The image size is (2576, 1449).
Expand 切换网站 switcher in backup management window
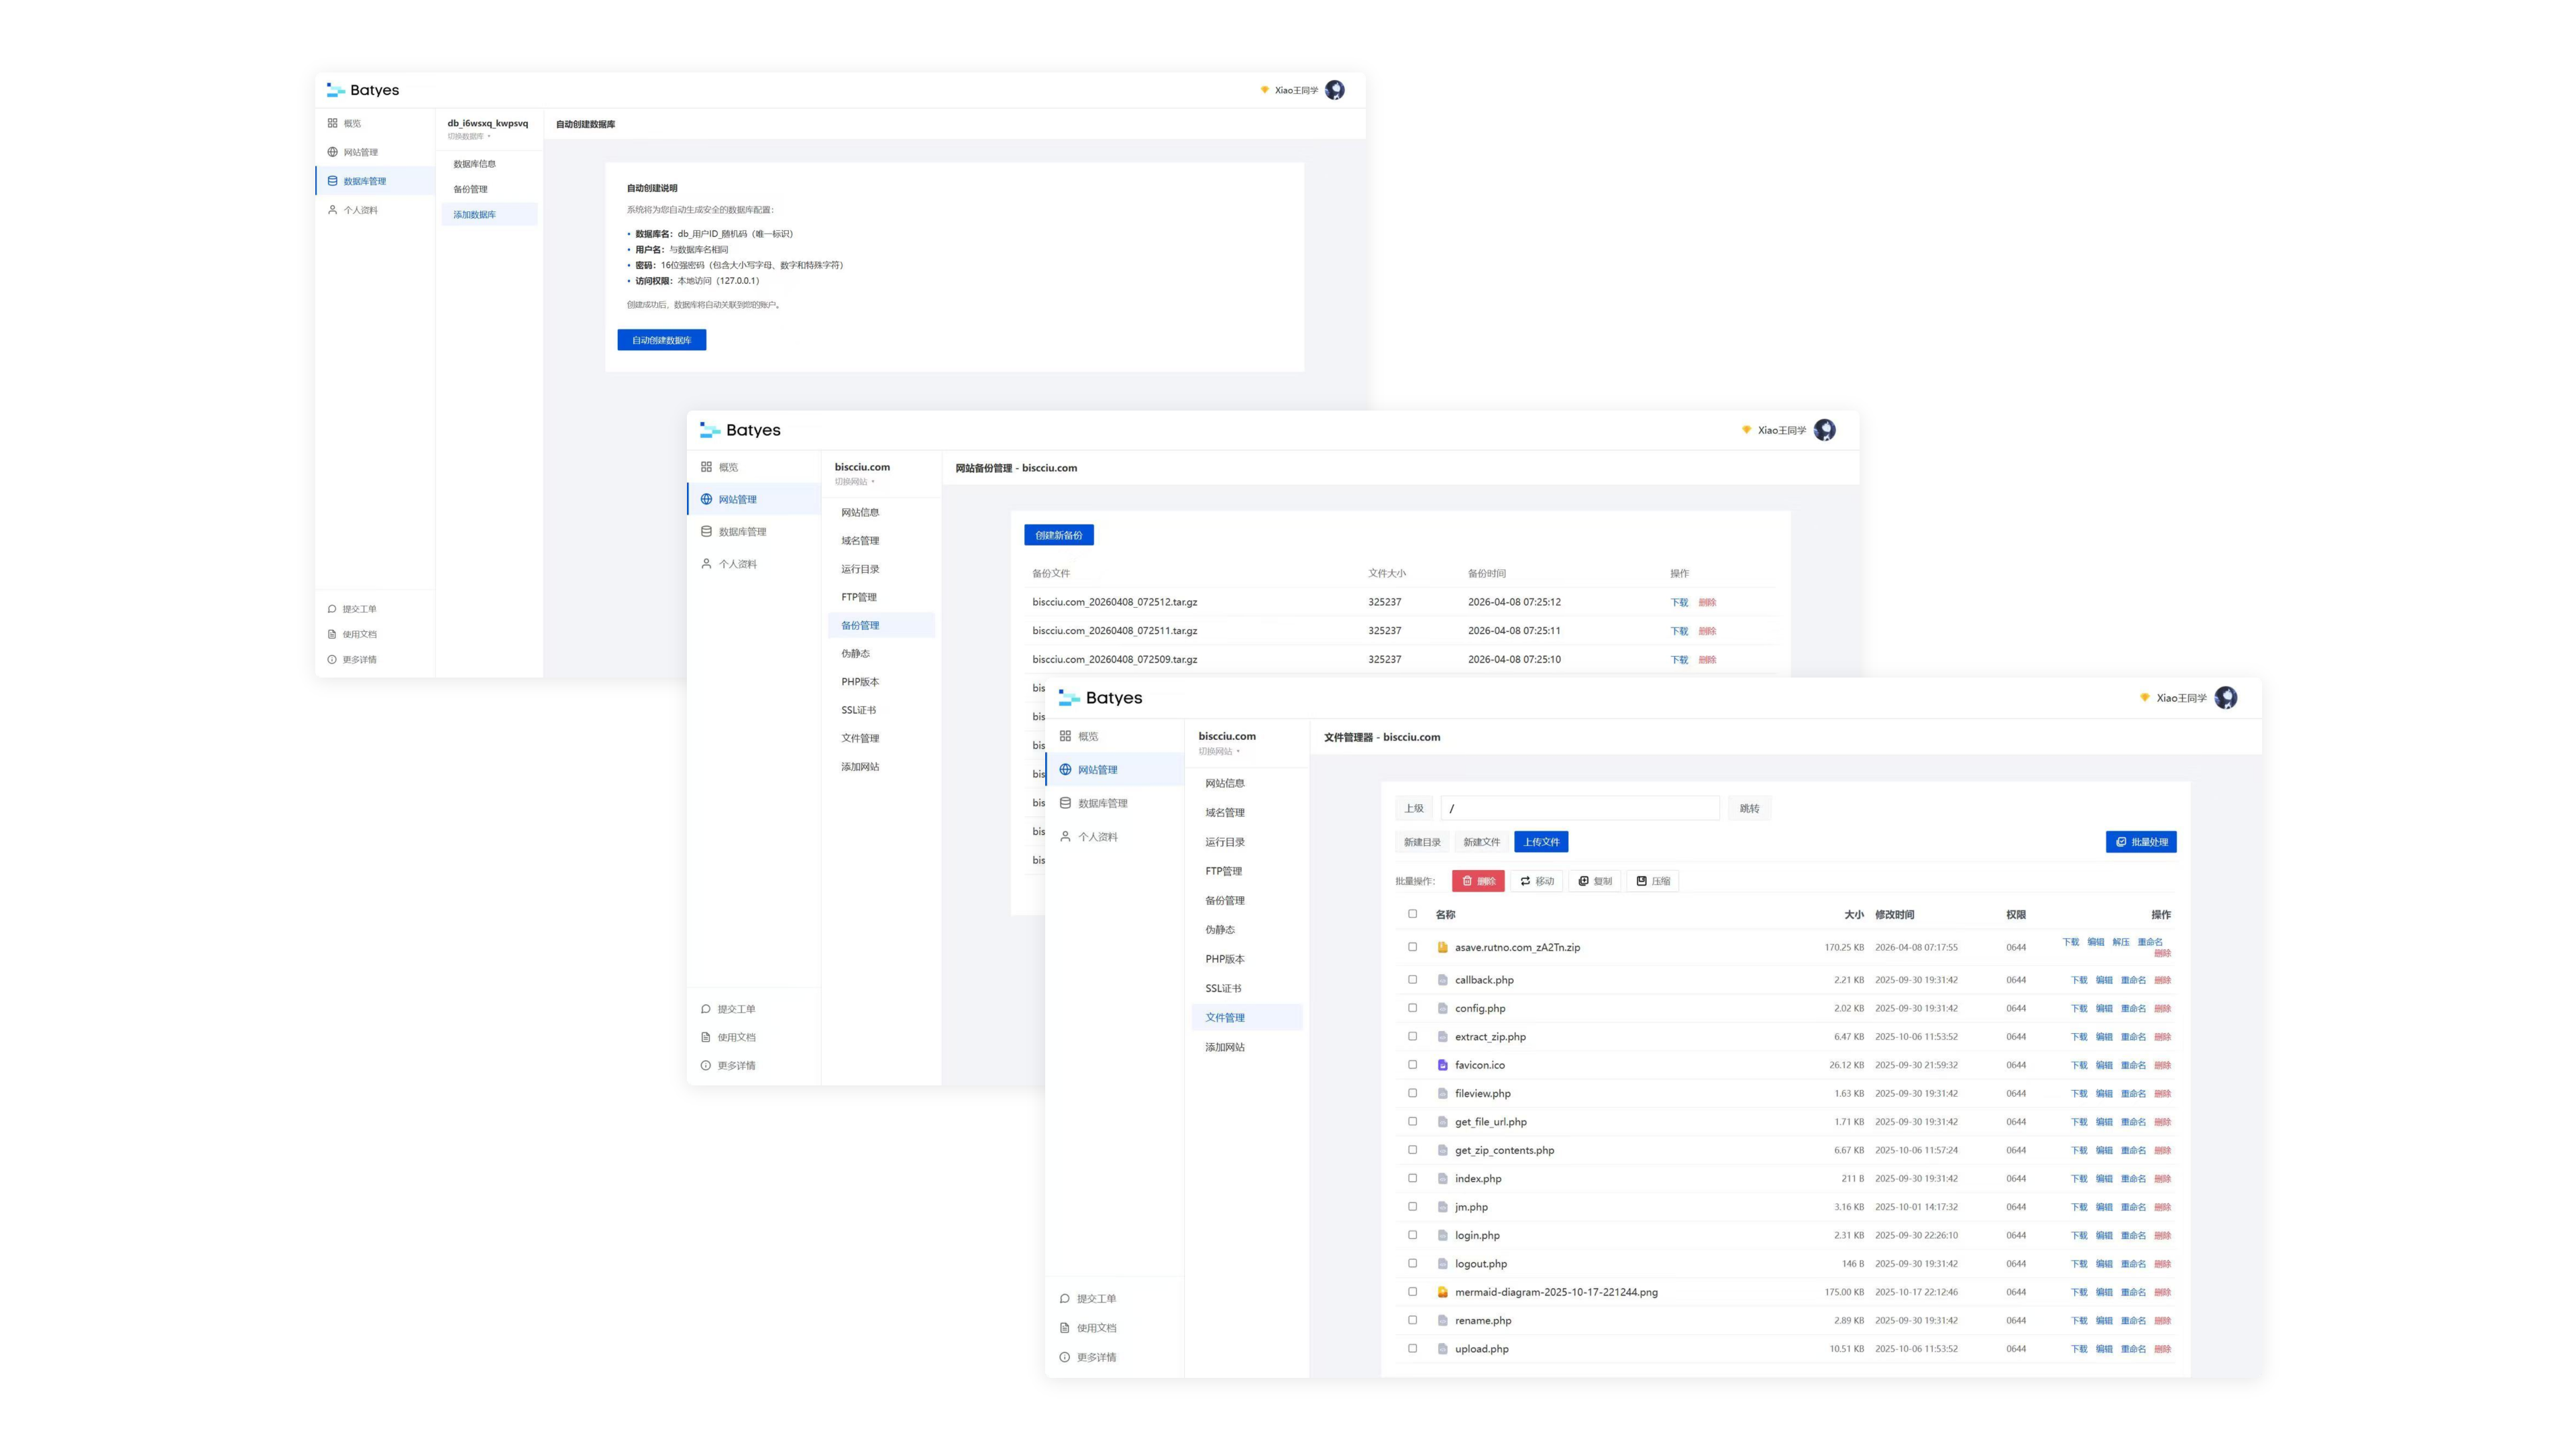[x=854, y=481]
